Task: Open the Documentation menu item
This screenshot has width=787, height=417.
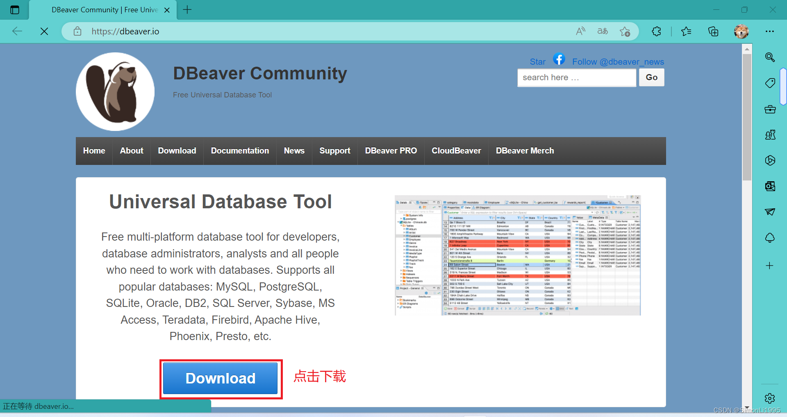Action: pyautogui.click(x=240, y=151)
